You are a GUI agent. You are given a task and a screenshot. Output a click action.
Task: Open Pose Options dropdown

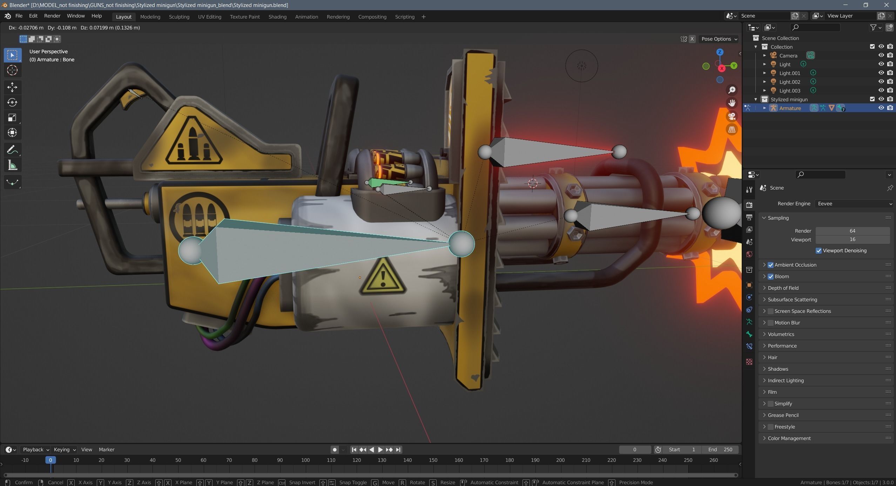(x=719, y=39)
